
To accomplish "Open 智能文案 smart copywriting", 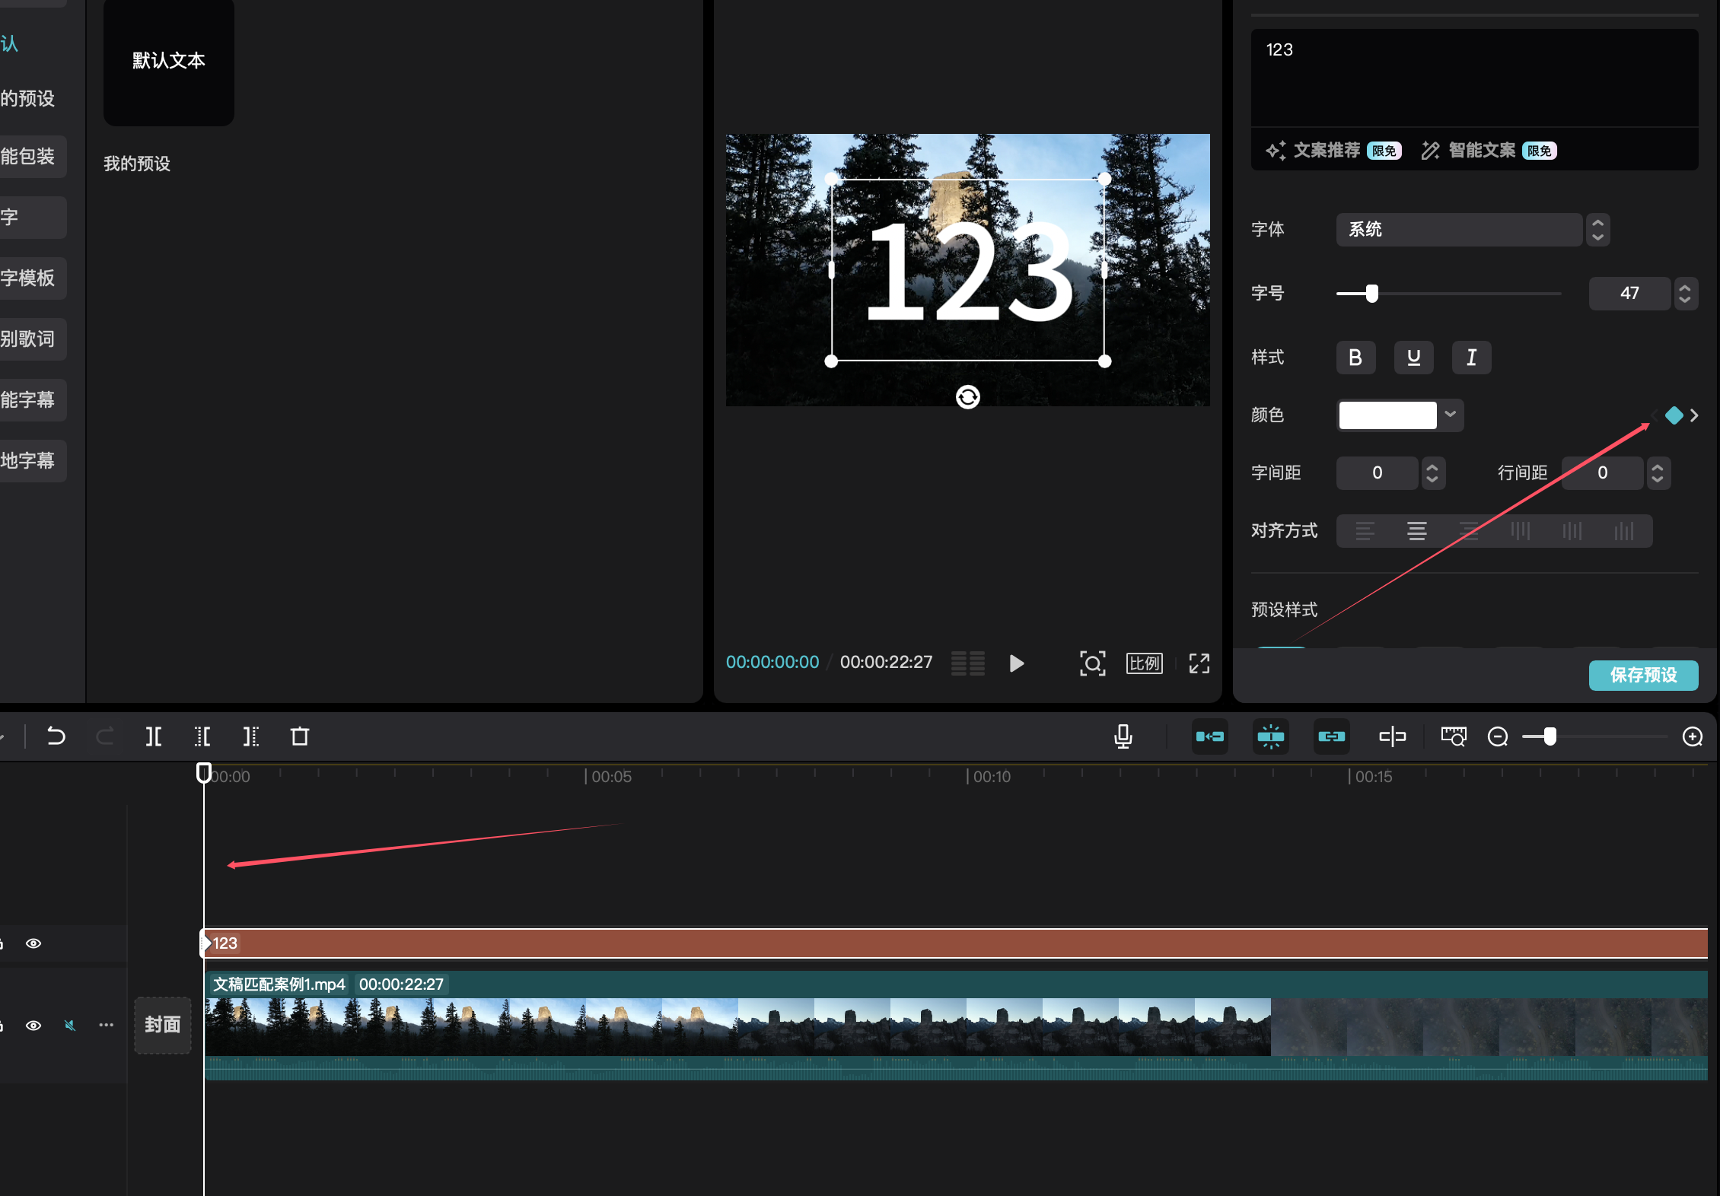I will [x=1489, y=151].
